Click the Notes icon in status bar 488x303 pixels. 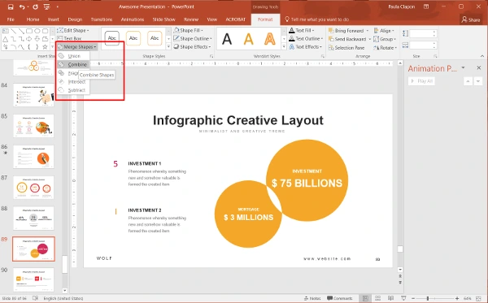pyautogui.click(x=312, y=298)
